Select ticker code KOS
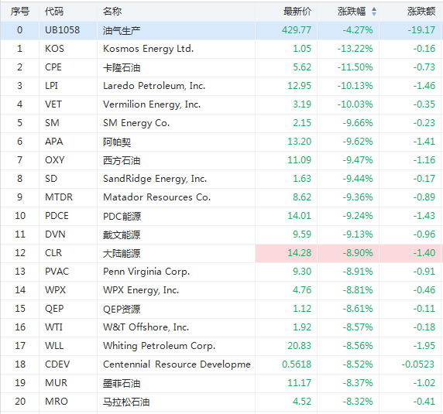The height and width of the screenshot is (414, 443). pyautogui.click(x=54, y=49)
